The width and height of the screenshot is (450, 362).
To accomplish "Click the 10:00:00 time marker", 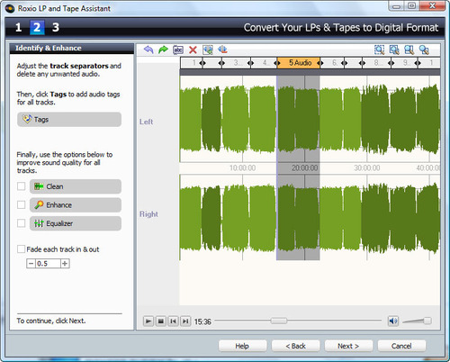I will pyautogui.click(x=242, y=167).
